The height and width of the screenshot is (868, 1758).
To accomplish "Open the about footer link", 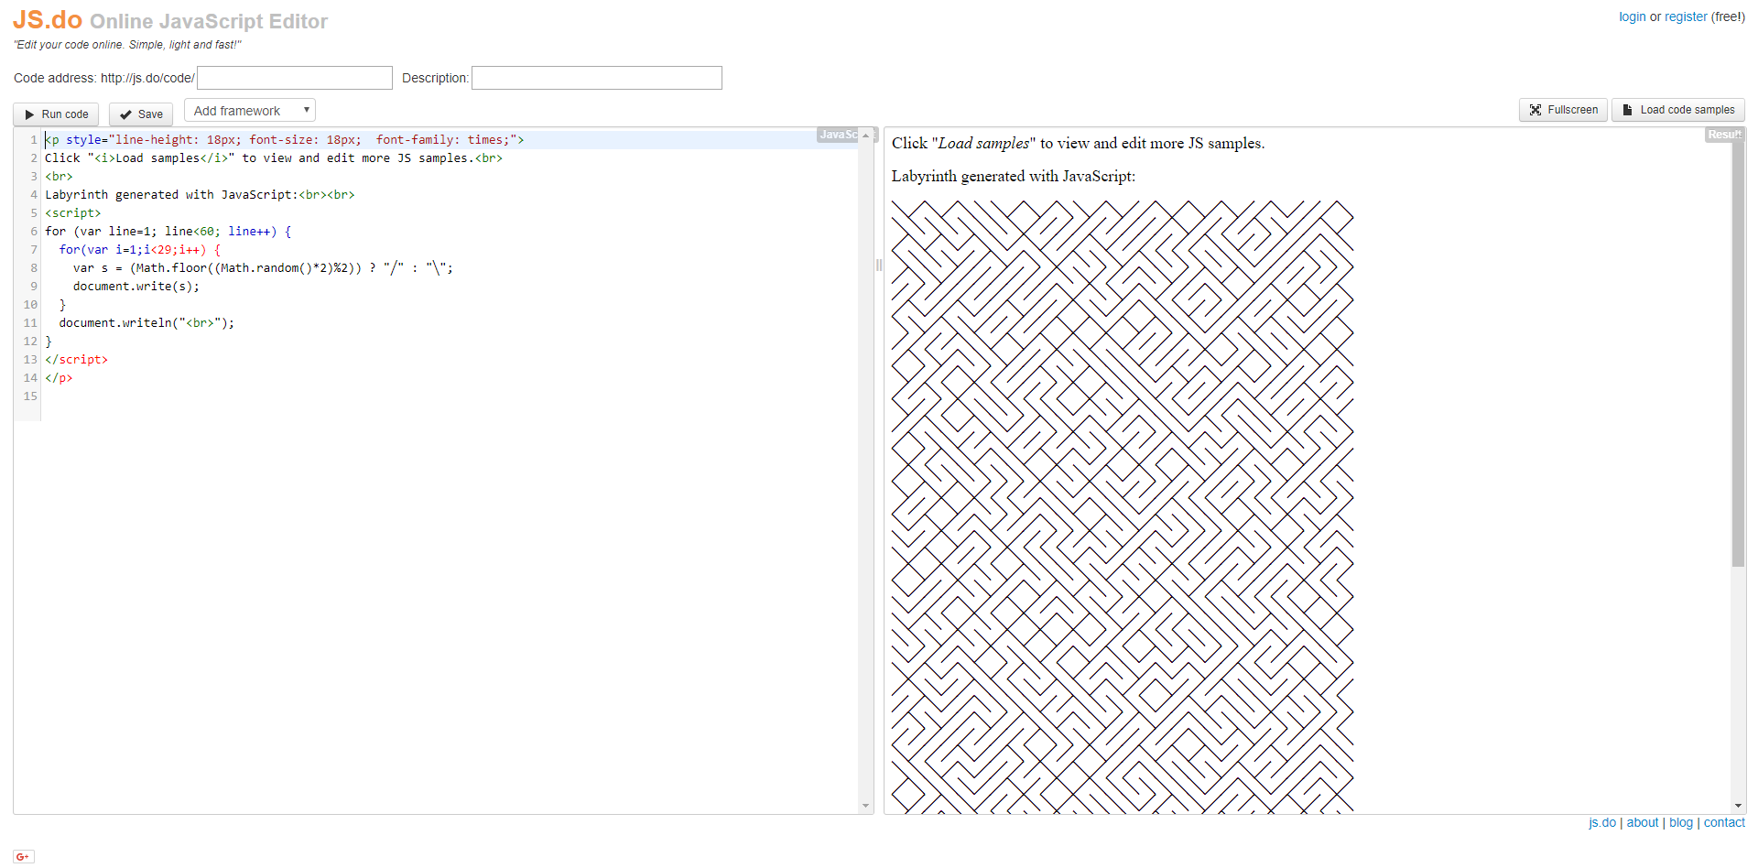I will tap(1643, 822).
